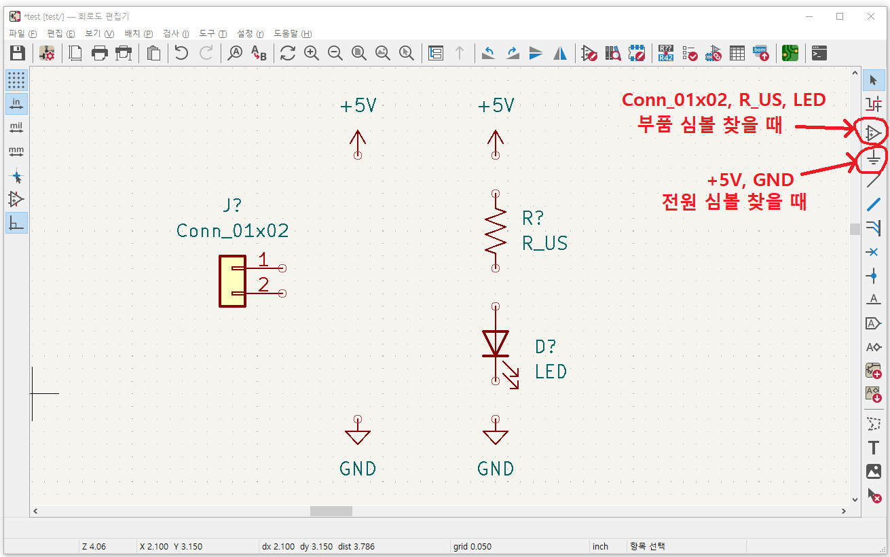Viewport: 890px width, 557px height.
Task: Activate highlight net tool
Action: (x=874, y=104)
